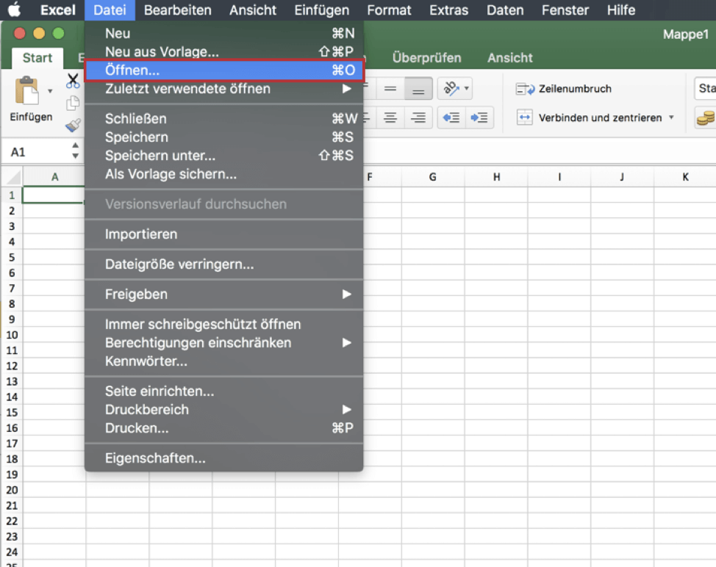Click the Verbinden und zentrieren merge icon
Viewport: 716px width, 567px height.
coord(525,118)
